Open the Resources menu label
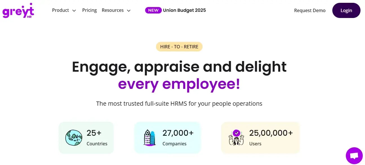Image resolution: width=365 pixels, height=165 pixels. pos(113,10)
